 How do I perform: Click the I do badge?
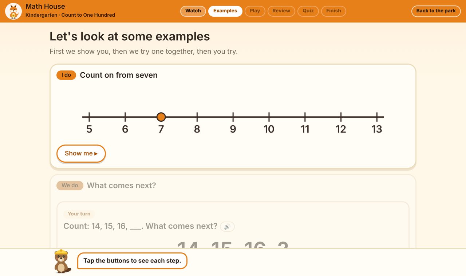pyautogui.click(x=66, y=75)
